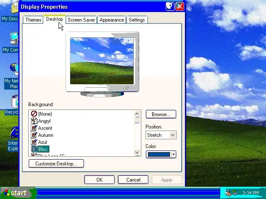Click the blue desktop color swatch
This screenshot has height=199, width=266.
click(159, 154)
